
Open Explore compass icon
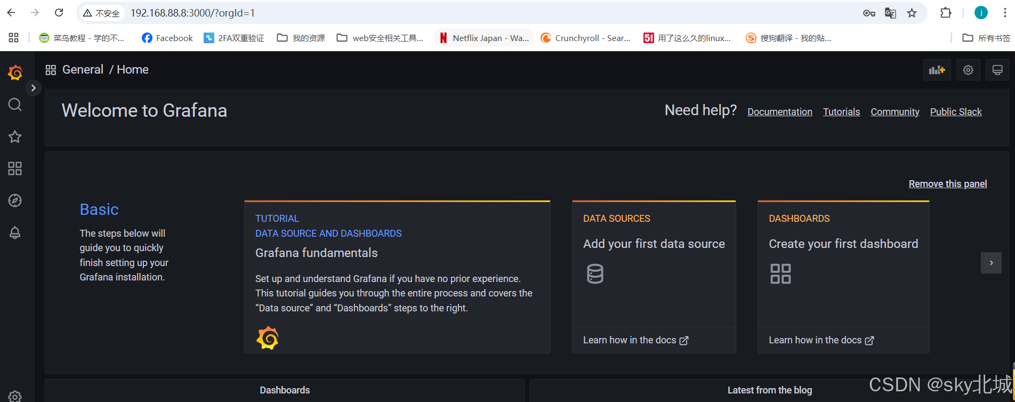pyautogui.click(x=15, y=200)
